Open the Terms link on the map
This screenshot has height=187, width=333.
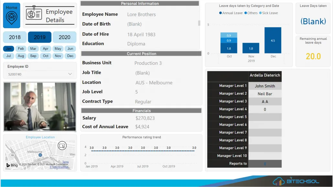[65, 162]
